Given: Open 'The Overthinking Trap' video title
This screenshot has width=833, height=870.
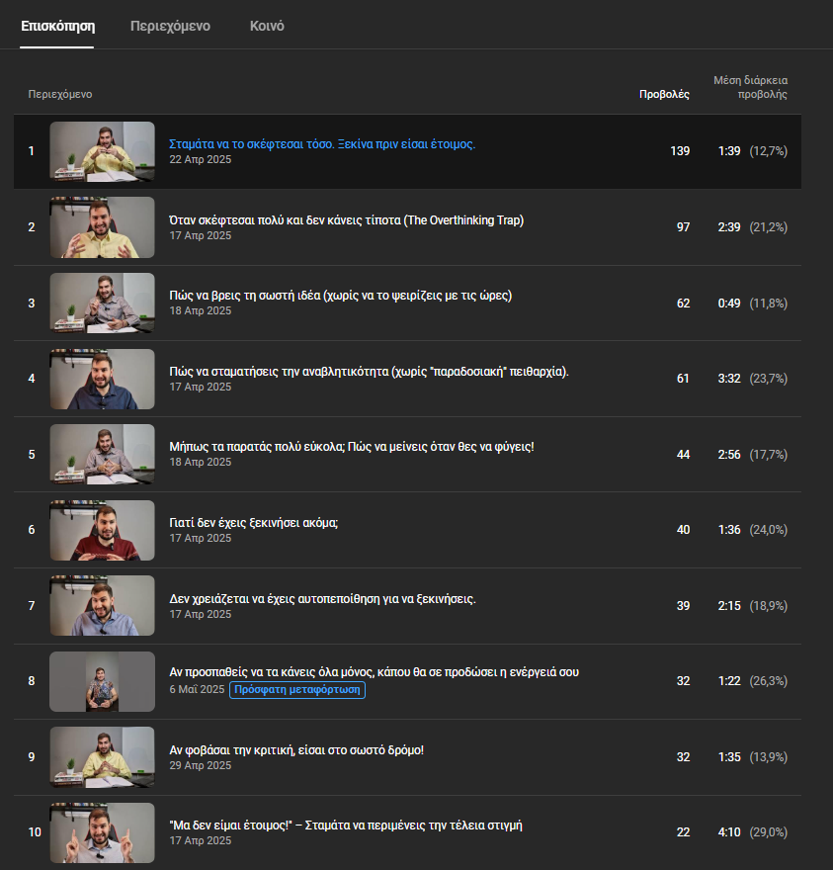Looking at the screenshot, I should [x=346, y=219].
